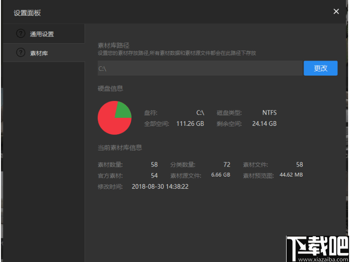The width and height of the screenshot is (350, 262).
Task: Click the NTFS disk type value
Action: (269, 113)
